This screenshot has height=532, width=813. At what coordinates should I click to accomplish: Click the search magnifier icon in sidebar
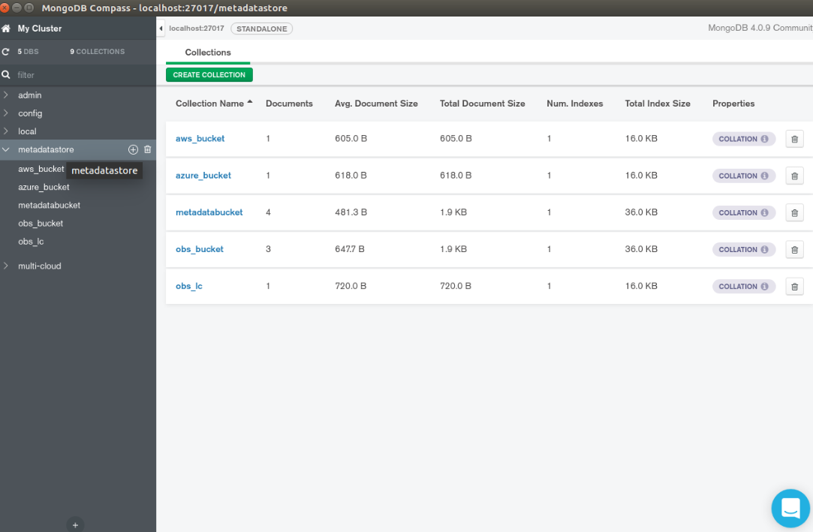[x=6, y=74]
